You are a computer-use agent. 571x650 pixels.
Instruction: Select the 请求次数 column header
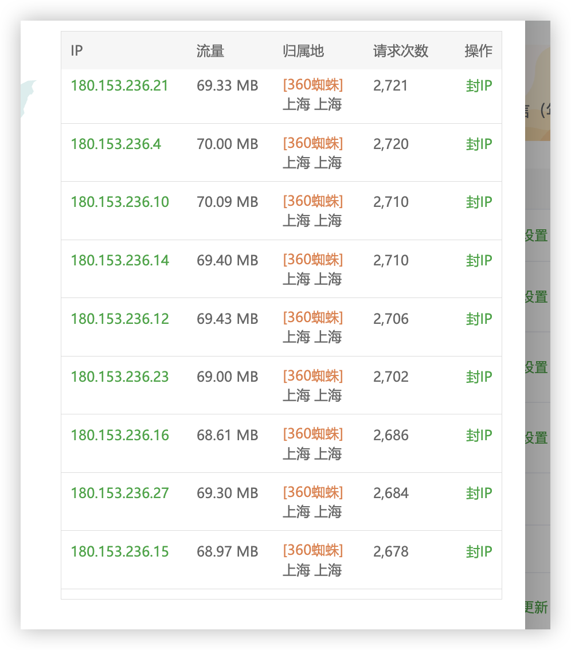click(401, 51)
